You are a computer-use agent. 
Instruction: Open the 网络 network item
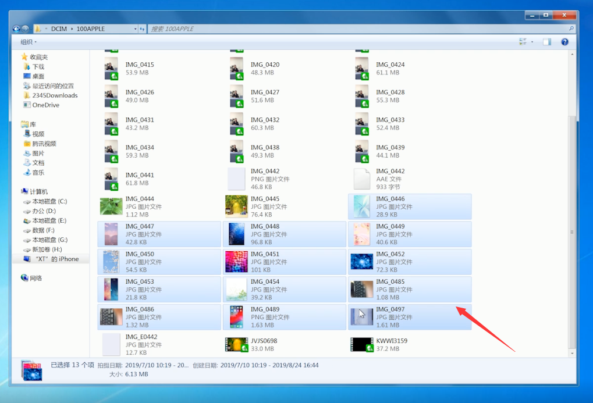coord(31,278)
